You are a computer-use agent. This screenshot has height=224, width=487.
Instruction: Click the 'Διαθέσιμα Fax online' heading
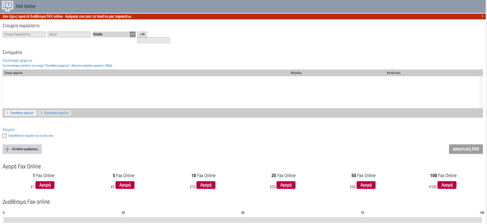tap(26, 202)
